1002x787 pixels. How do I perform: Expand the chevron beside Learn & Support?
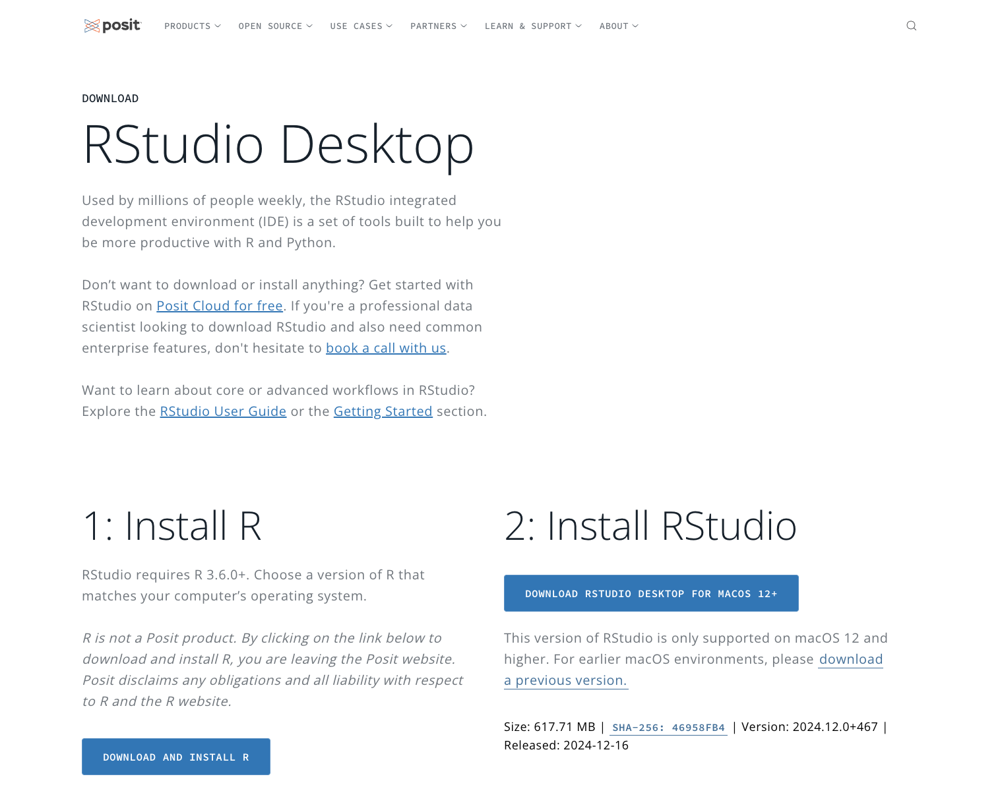click(579, 26)
